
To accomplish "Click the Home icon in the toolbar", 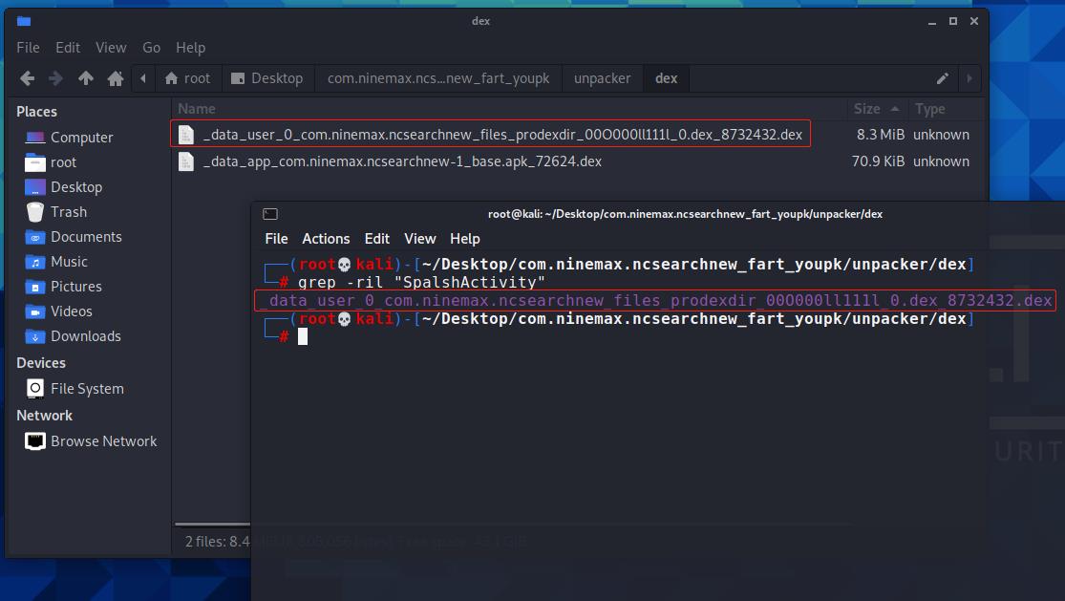I will 114,78.
